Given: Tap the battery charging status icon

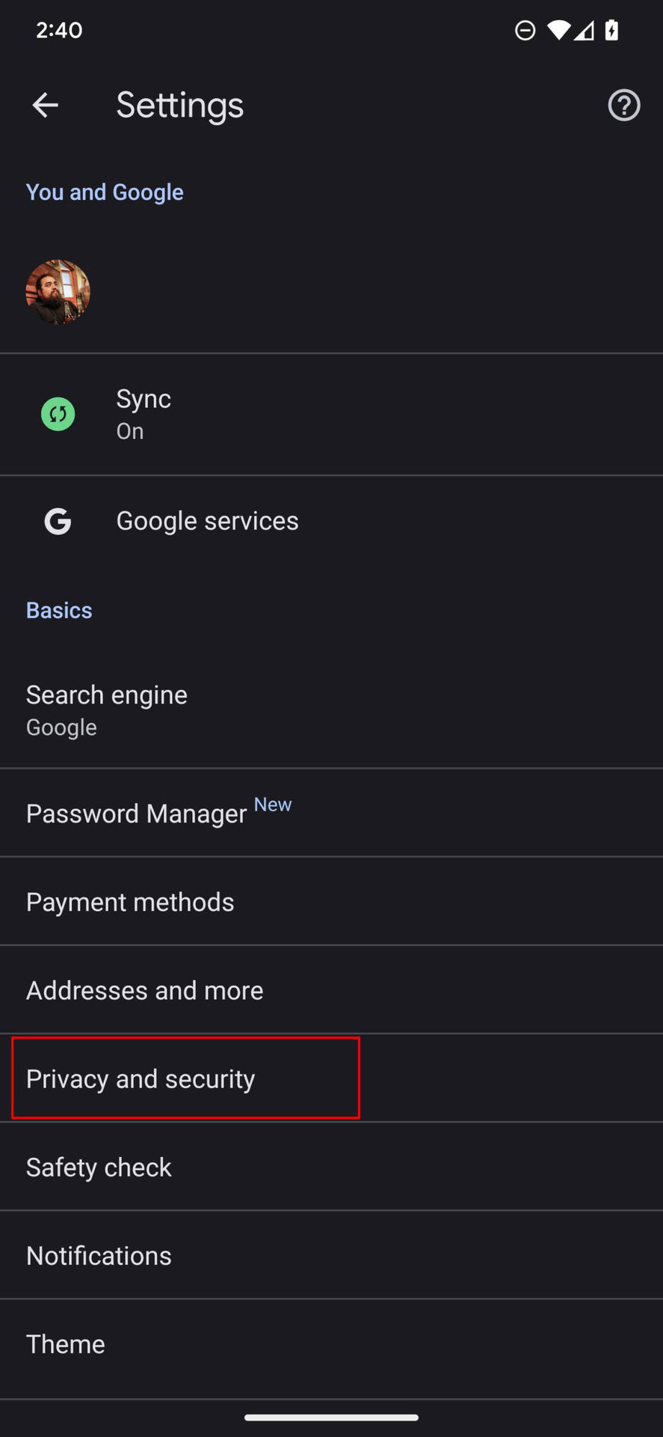Looking at the screenshot, I should tap(611, 31).
